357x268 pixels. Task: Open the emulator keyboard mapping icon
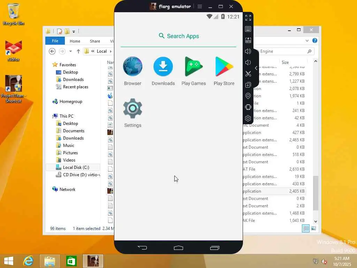coord(248,29)
